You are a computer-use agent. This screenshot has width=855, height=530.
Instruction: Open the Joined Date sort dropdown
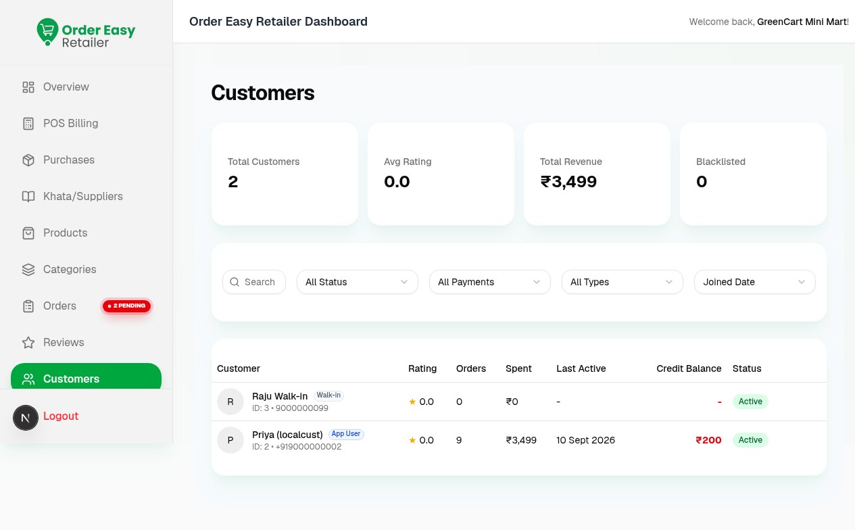755,282
